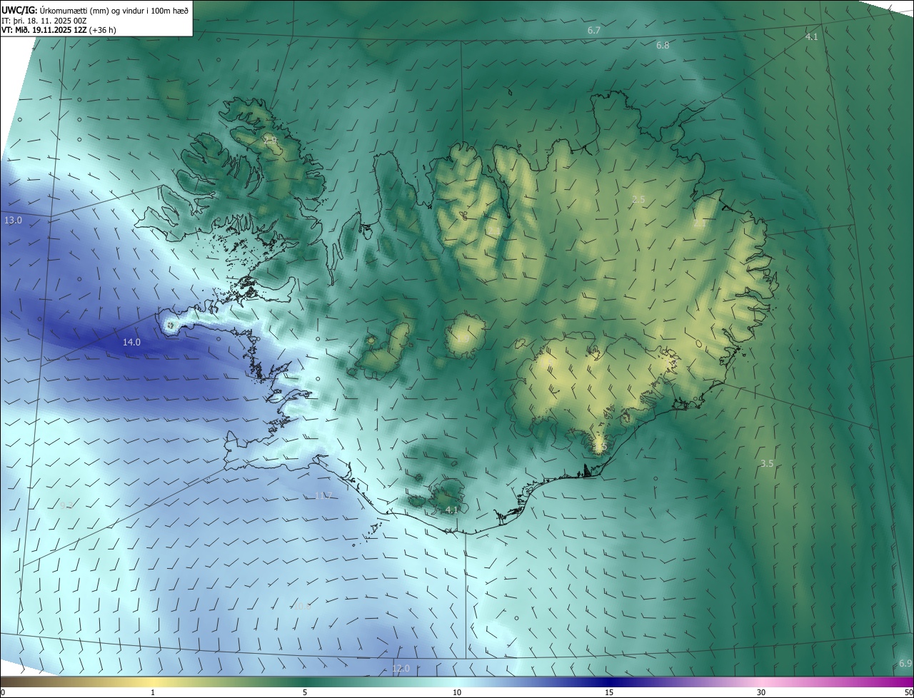Click the 11.7 value label off the southwest coast
The image size is (914, 698).
point(323,496)
